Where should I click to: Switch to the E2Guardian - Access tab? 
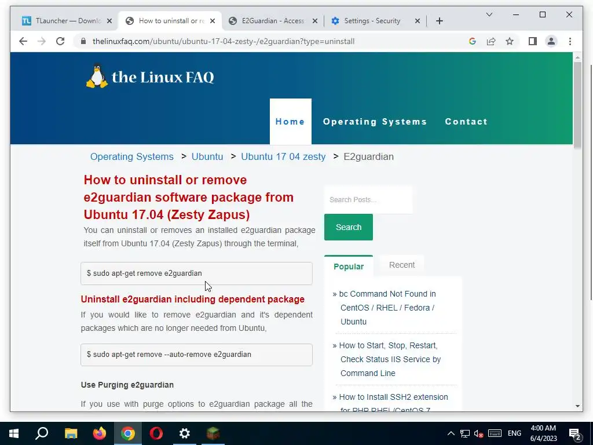pyautogui.click(x=273, y=21)
